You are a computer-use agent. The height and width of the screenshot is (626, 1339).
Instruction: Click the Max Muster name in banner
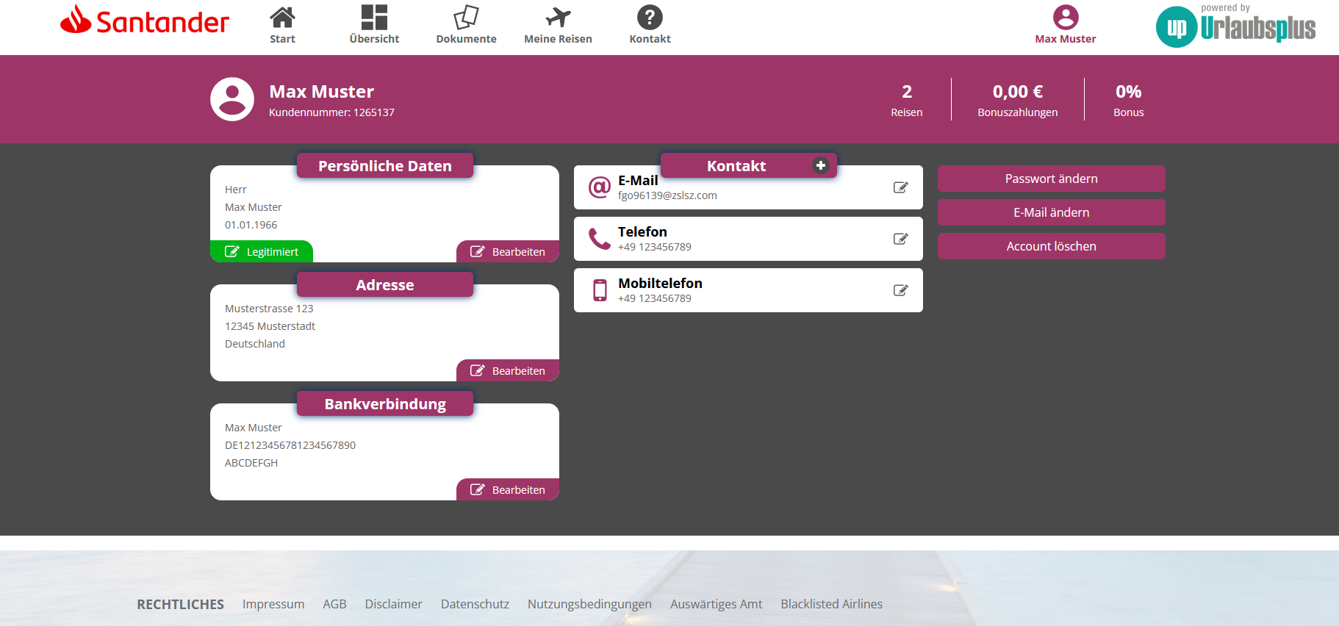point(321,92)
